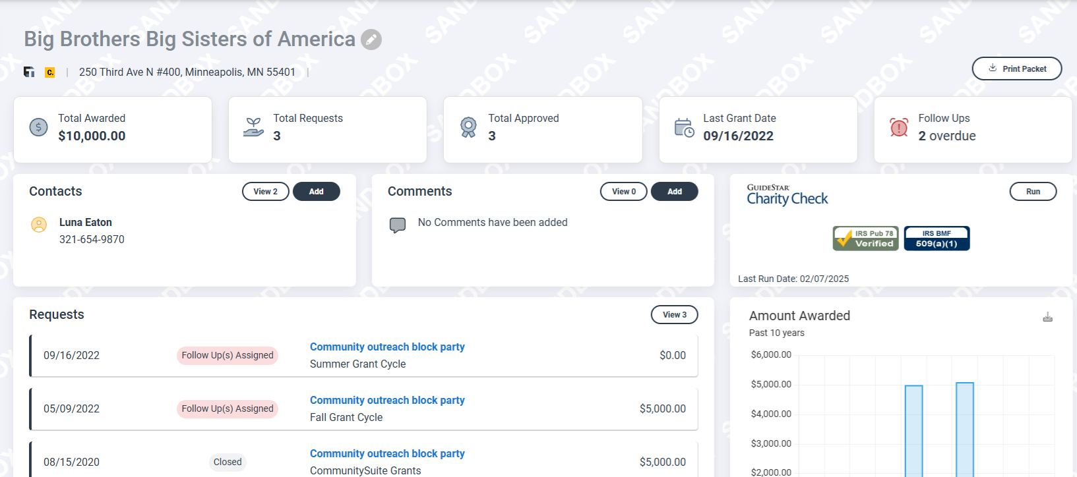This screenshot has width=1077, height=477.
Task: Click the Total Awarded dollar icon
Action: [x=38, y=127]
